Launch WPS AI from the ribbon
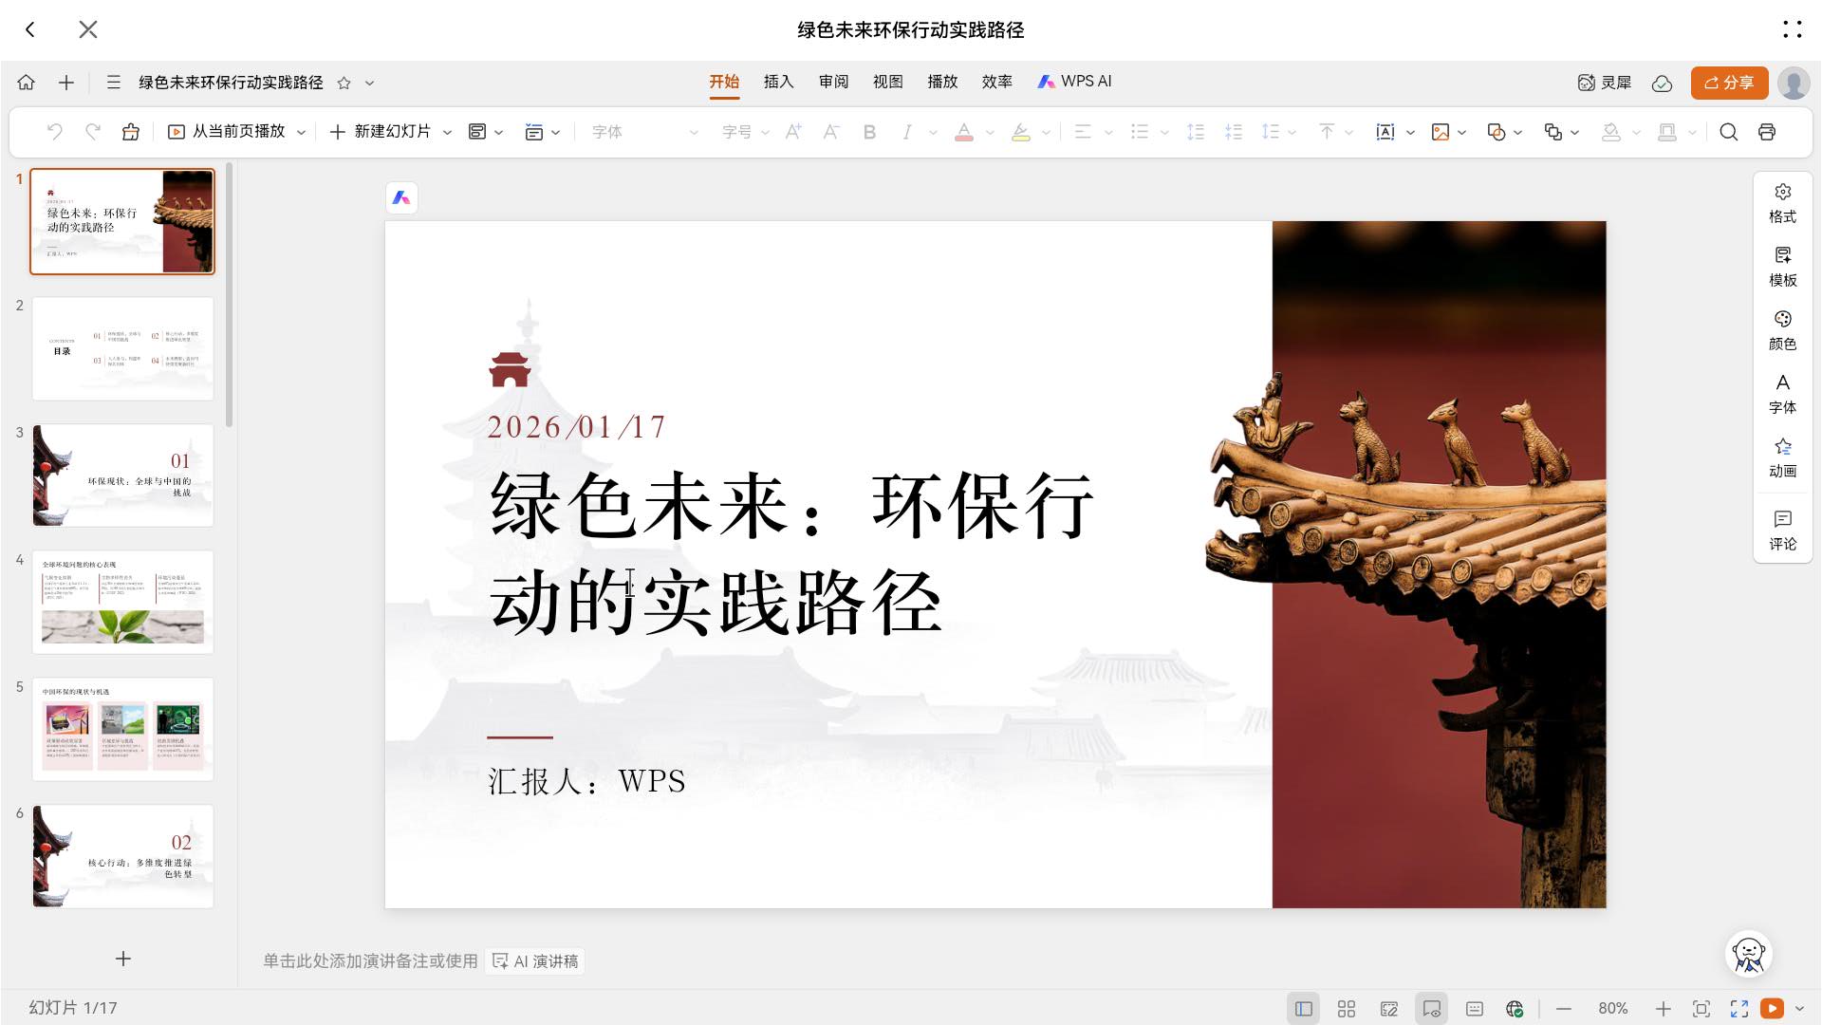The image size is (1822, 1025). tap(1074, 82)
